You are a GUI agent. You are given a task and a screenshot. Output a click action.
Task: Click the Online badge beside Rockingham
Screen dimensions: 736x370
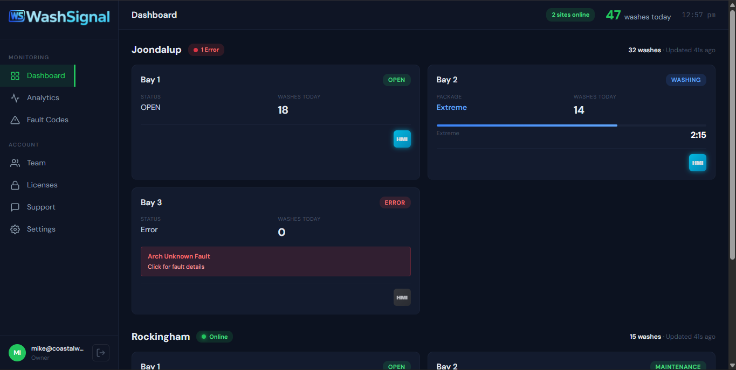coord(215,337)
